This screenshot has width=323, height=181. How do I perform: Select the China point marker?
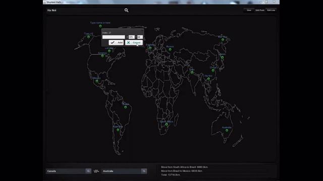(213, 70)
